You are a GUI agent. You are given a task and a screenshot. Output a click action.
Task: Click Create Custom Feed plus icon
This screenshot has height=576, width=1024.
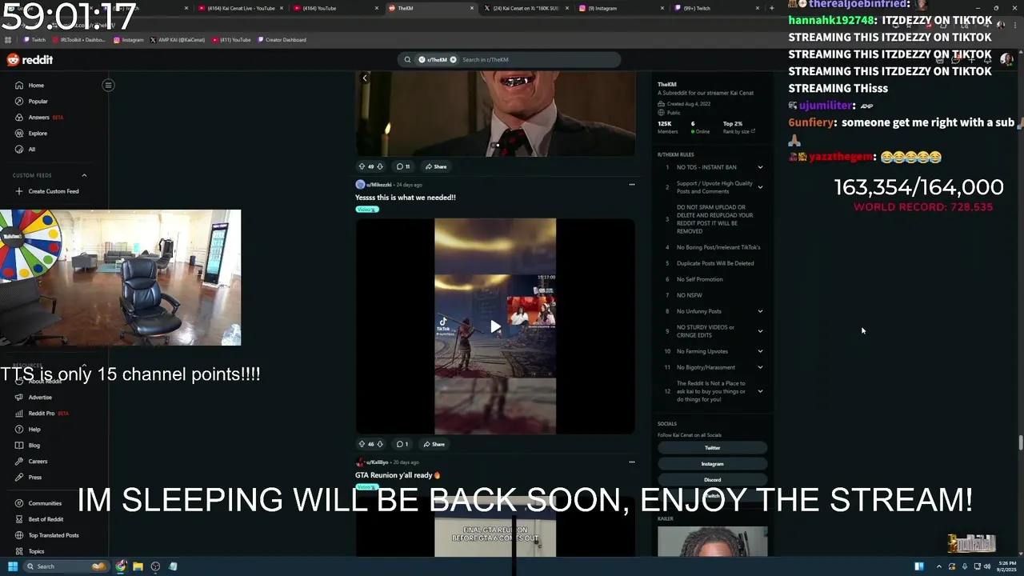tap(19, 191)
